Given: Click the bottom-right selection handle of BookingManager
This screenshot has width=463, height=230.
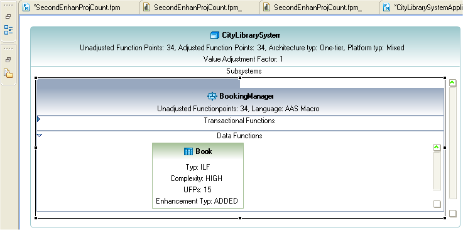Looking at the screenshot, I should click(x=445, y=218).
